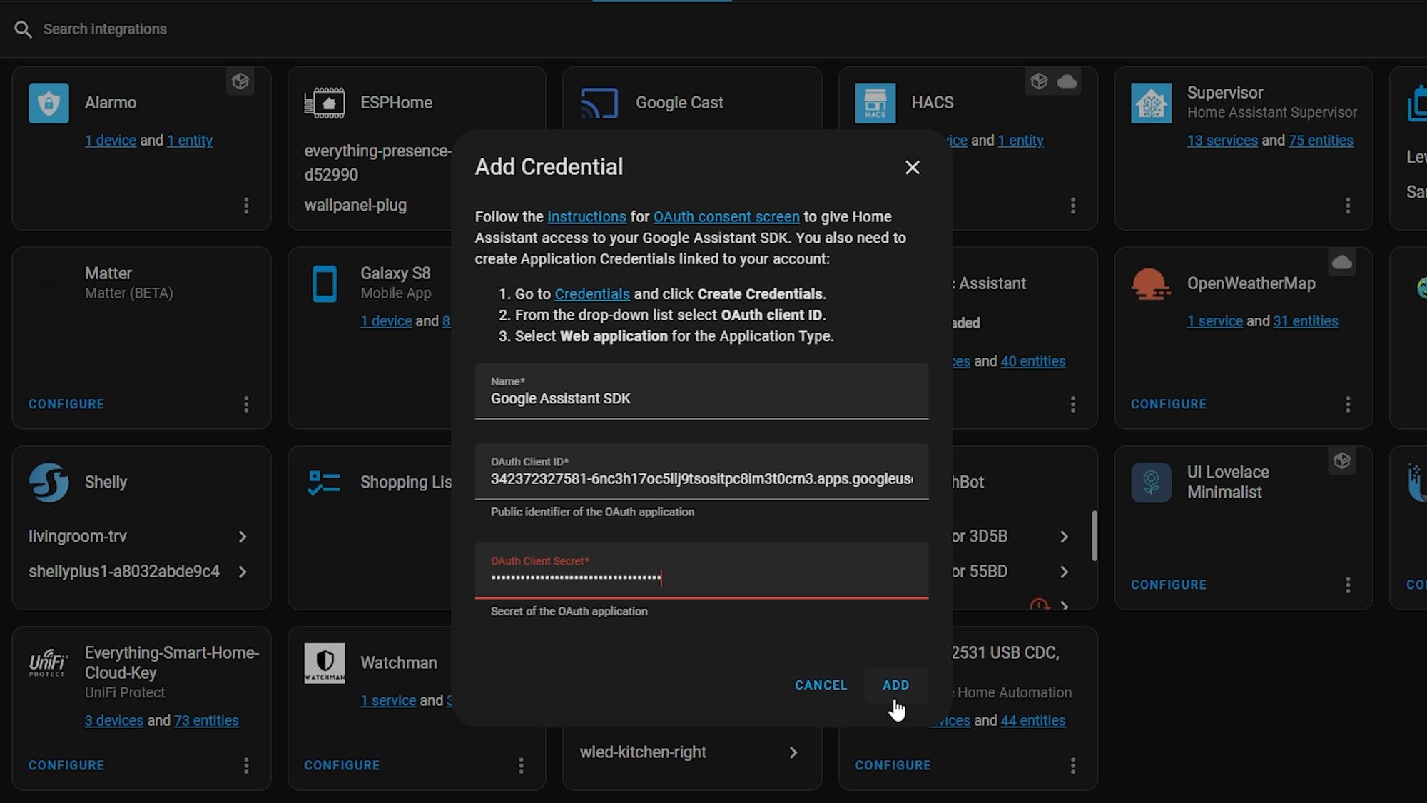
Task: Open the instructions link in dialog
Action: [x=586, y=217]
